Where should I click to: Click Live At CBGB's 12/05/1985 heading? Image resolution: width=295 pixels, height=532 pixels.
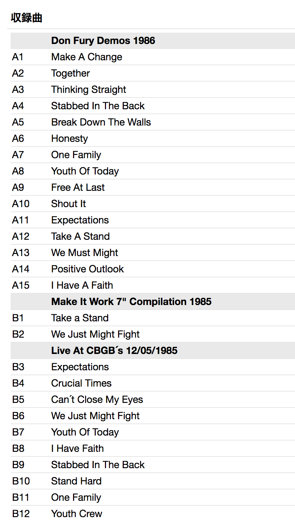[x=114, y=350]
